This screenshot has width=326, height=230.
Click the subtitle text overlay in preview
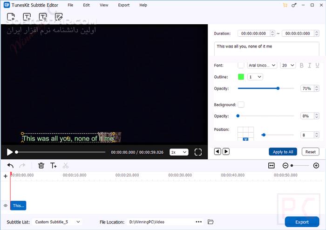point(68,138)
